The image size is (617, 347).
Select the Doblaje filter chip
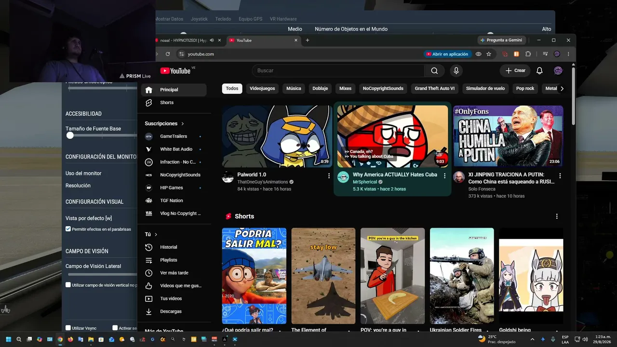pyautogui.click(x=320, y=89)
